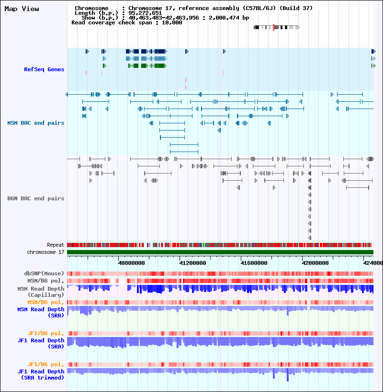Click the JF1 Read Depth (SRA) graph
The image size is (383, 392).
tap(220, 342)
